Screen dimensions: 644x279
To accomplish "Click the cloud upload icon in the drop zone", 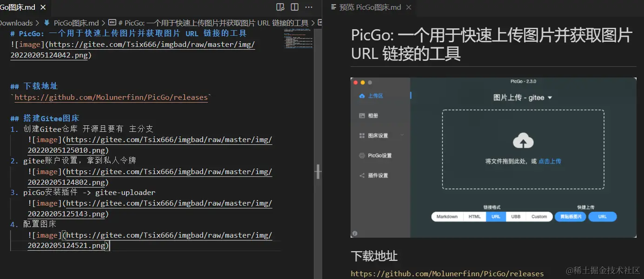I will point(523,140).
